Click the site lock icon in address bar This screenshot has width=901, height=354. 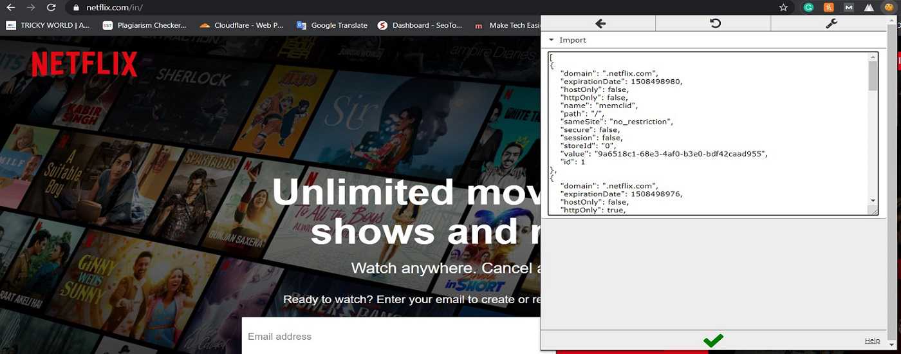(x=76, y=8)
